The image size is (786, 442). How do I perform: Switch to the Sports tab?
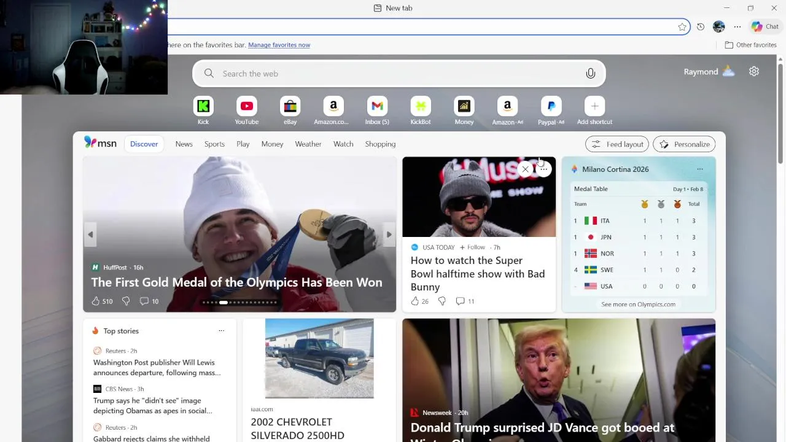(x=214, y=144)
